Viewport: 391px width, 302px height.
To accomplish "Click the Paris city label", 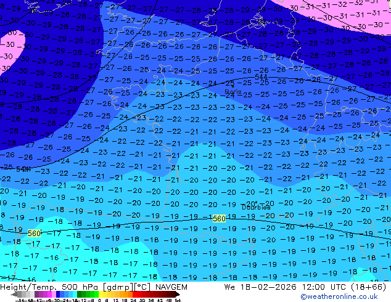I will 233,92.
